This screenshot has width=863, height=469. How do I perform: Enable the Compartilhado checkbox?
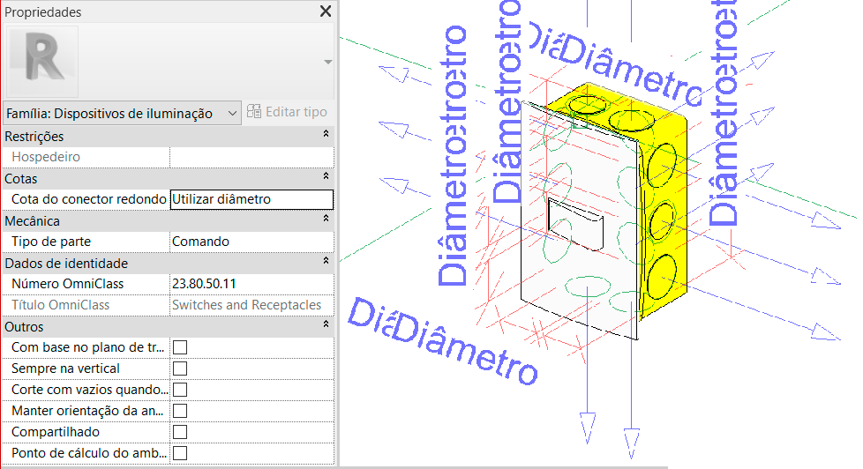pos(180,432)
